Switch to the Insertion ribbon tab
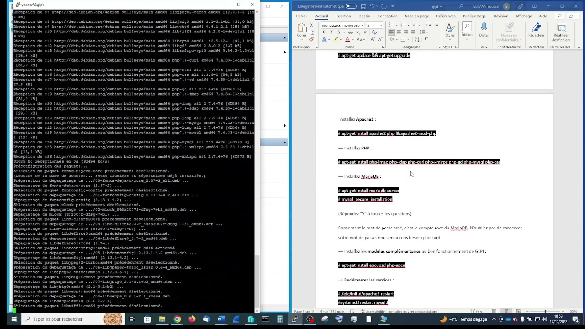 [x=343, y=16]
